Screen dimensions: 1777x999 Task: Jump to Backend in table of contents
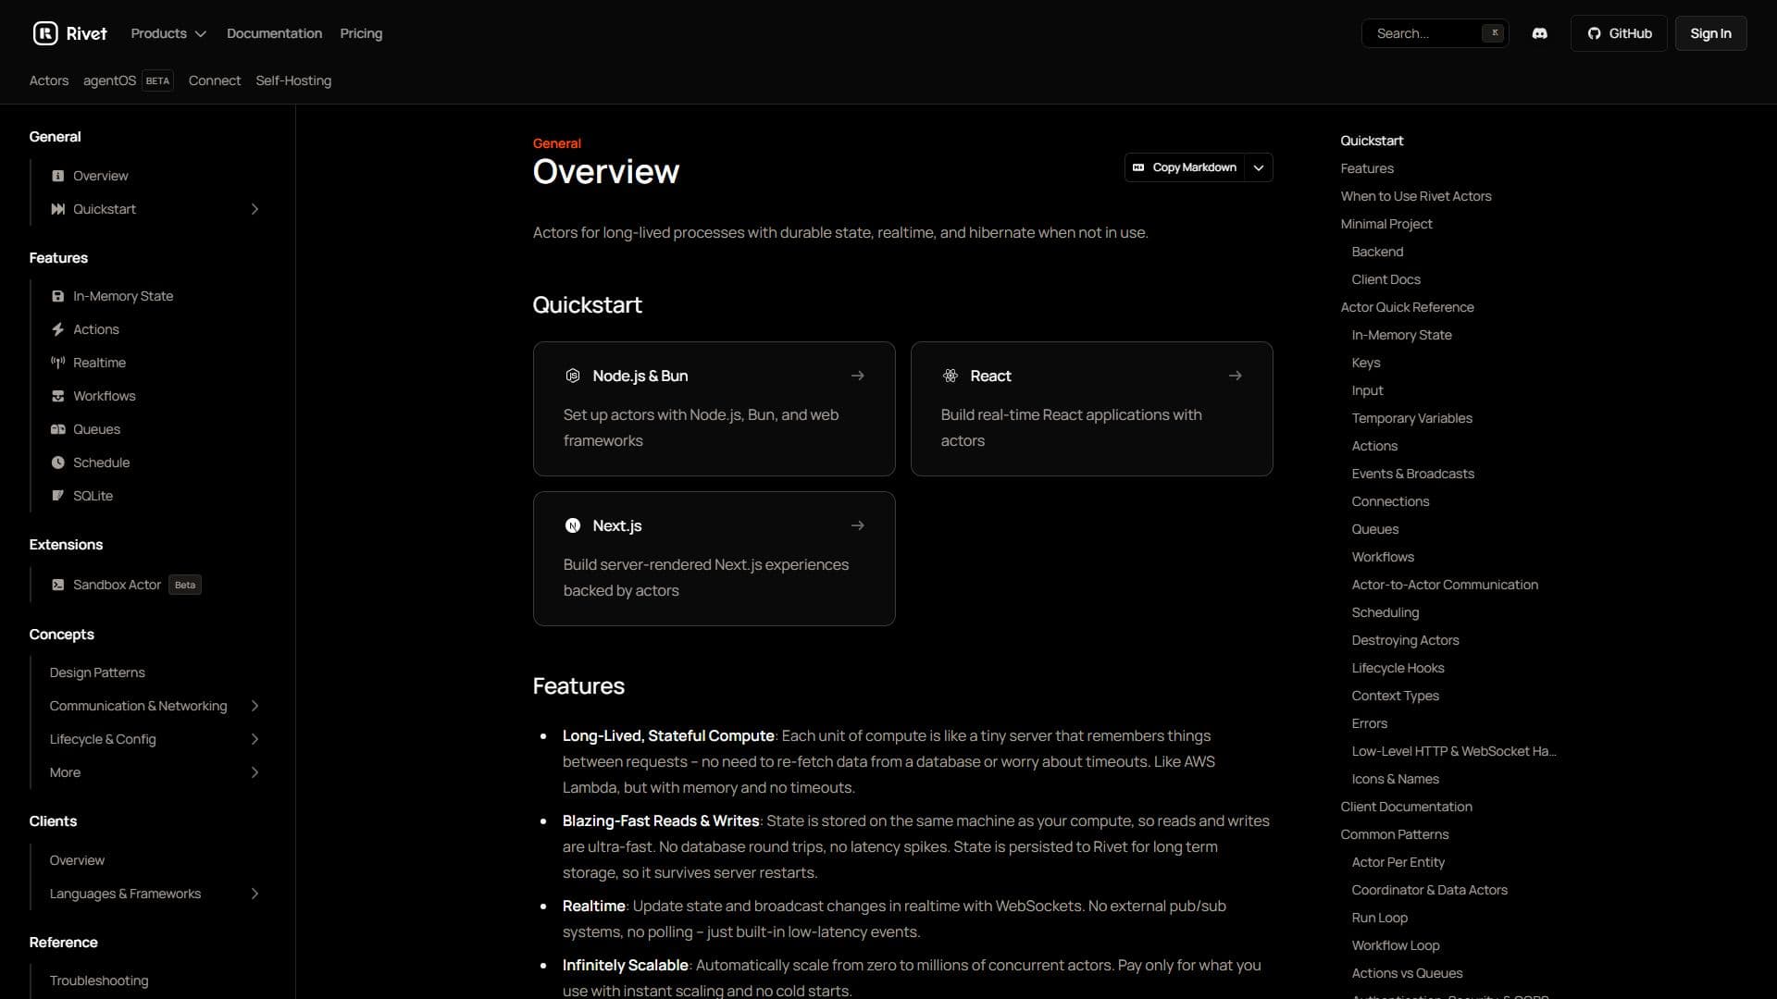[x=1377, y=252]
